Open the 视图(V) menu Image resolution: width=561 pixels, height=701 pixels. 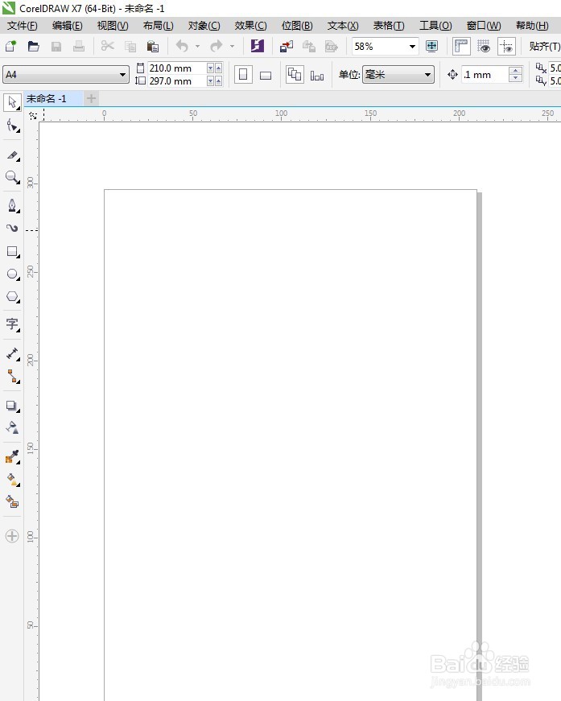tap(113, 26)
